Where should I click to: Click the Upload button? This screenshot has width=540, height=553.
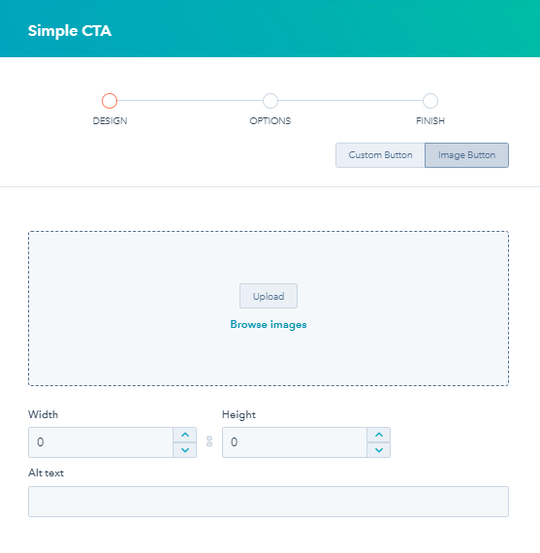tap(269, 296)
